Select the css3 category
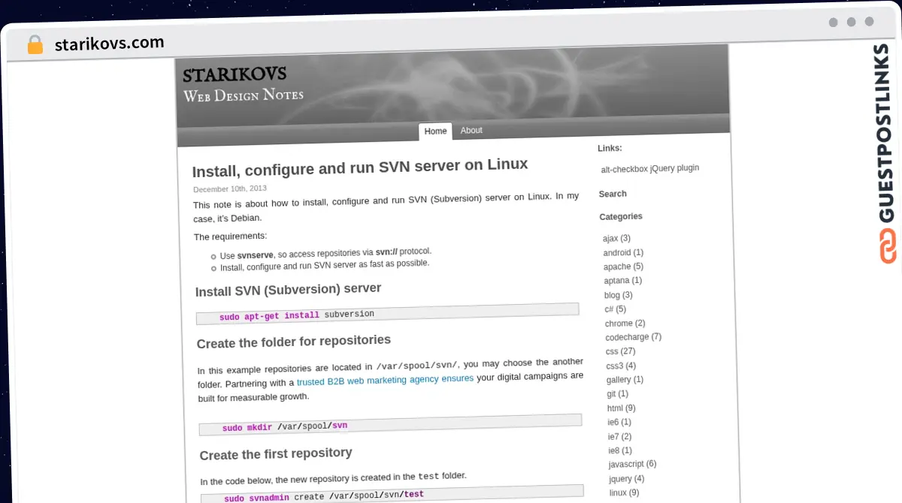 tap(621, 366)
